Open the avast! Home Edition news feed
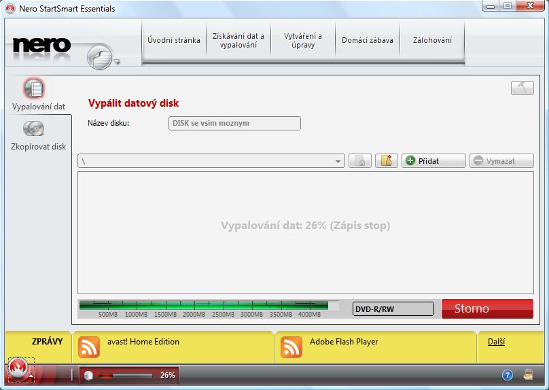This screenshot has height=390, width=549. [143, 342]
